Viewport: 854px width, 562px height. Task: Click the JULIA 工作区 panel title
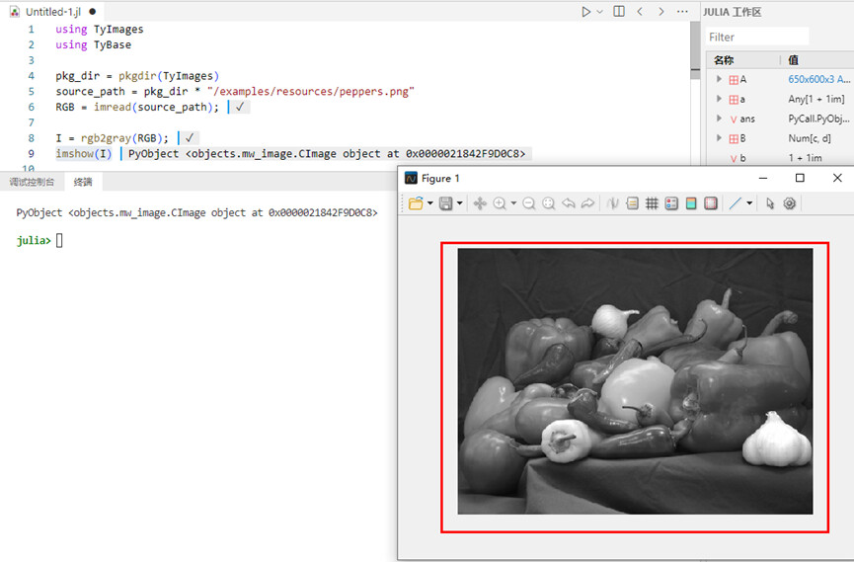[x=732, y=12]
